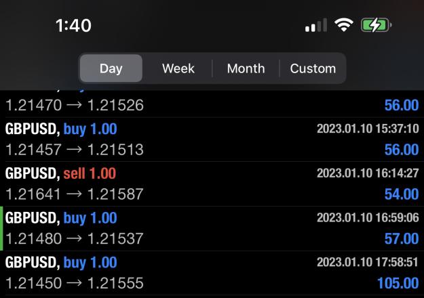This screenshot has height=298, width=424.
Task: Open the GBPUSD buy trade at 17:58:51
Action: pos(212,273)
